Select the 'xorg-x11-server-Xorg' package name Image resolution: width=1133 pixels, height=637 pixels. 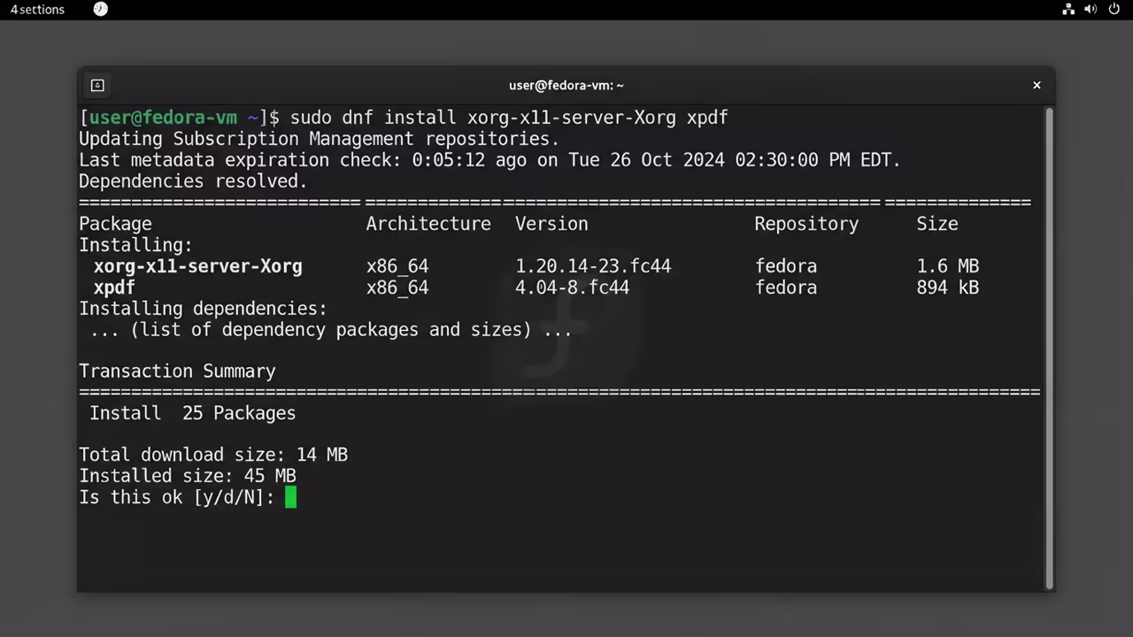click(x=198, y=266)
